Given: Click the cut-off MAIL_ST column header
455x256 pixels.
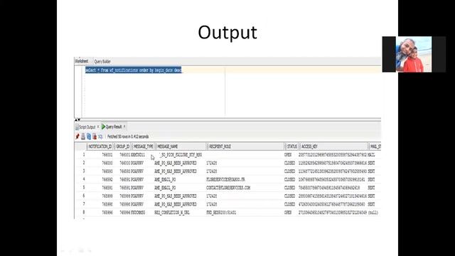Looking at the screenshot, I should pyautogui.click(x=375, y=146).
